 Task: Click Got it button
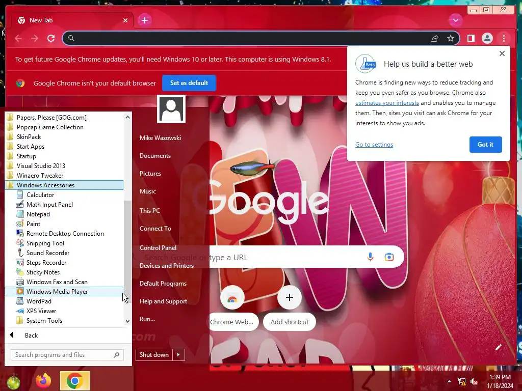click(x=485, y=144)
